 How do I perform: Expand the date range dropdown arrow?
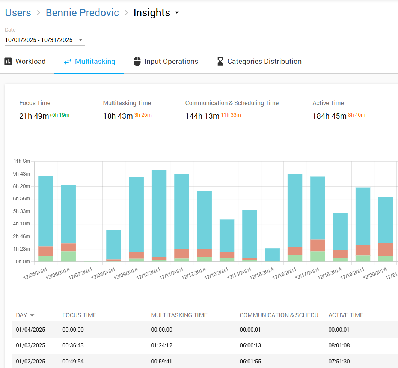click(x=80, y=40)
